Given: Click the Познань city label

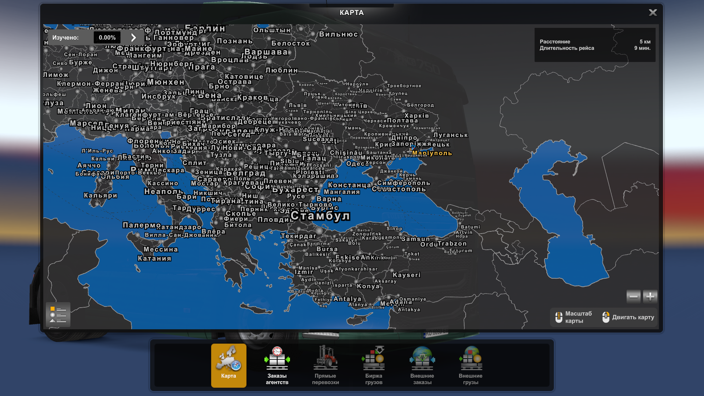Looking at the screenshot, I should pyautogui.click(x=235, y=41).
